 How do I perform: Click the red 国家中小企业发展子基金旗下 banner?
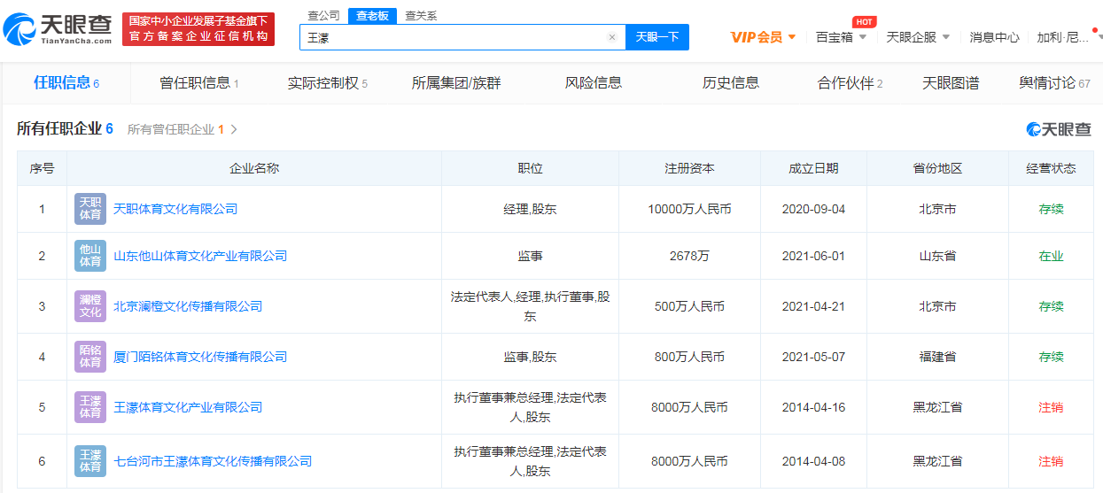point(198,29)
